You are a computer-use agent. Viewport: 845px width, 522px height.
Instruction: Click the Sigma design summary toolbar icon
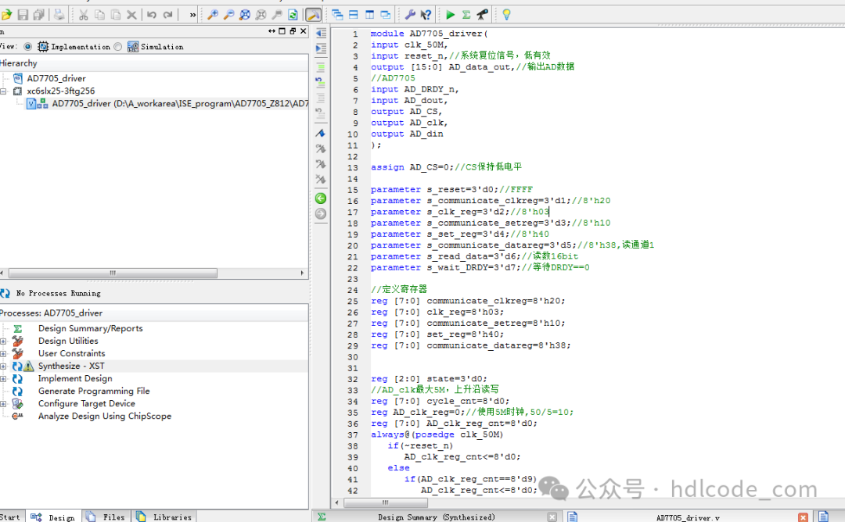[466, 15]
